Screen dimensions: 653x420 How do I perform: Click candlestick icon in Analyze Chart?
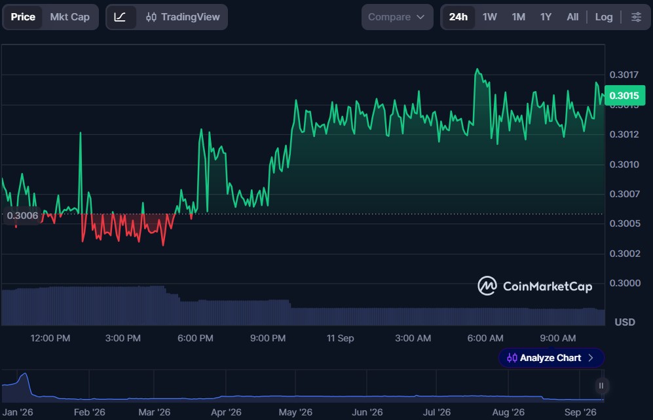click(x=512, y=358)
